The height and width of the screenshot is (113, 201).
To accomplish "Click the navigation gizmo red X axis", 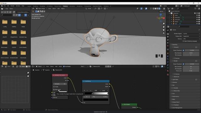I will pos(164,18).
